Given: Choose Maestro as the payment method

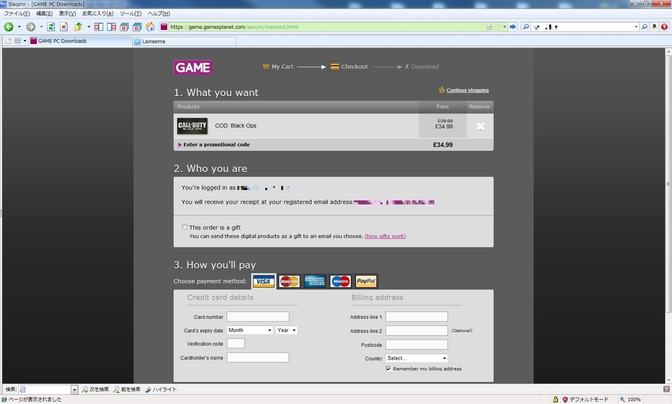Looking at the screenshot, I should [x=341, y=281].
